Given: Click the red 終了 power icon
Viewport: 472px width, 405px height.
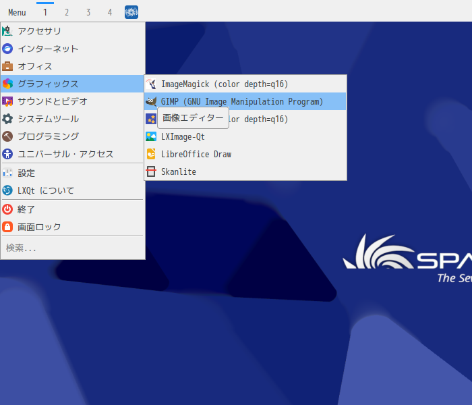Looking at the screenshot, I should (x=7, y=209).
